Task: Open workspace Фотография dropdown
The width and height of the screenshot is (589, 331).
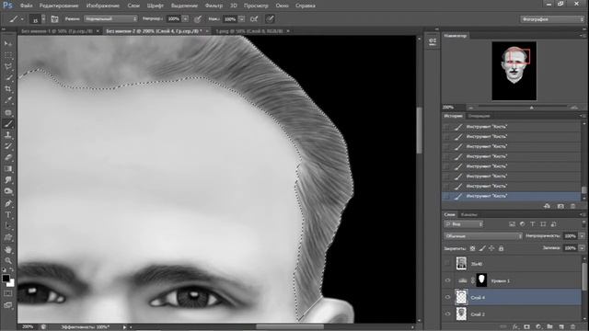Action: [552, 19]
